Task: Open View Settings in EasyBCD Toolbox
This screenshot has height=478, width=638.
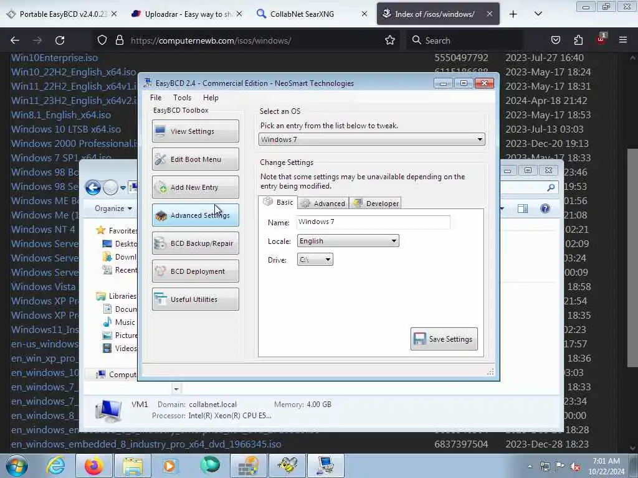Action: coord(195,131)
